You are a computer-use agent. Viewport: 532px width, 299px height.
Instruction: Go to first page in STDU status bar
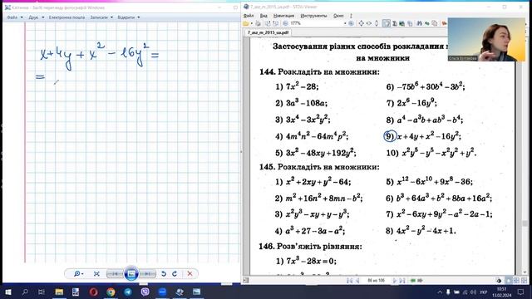pos(349,281)
